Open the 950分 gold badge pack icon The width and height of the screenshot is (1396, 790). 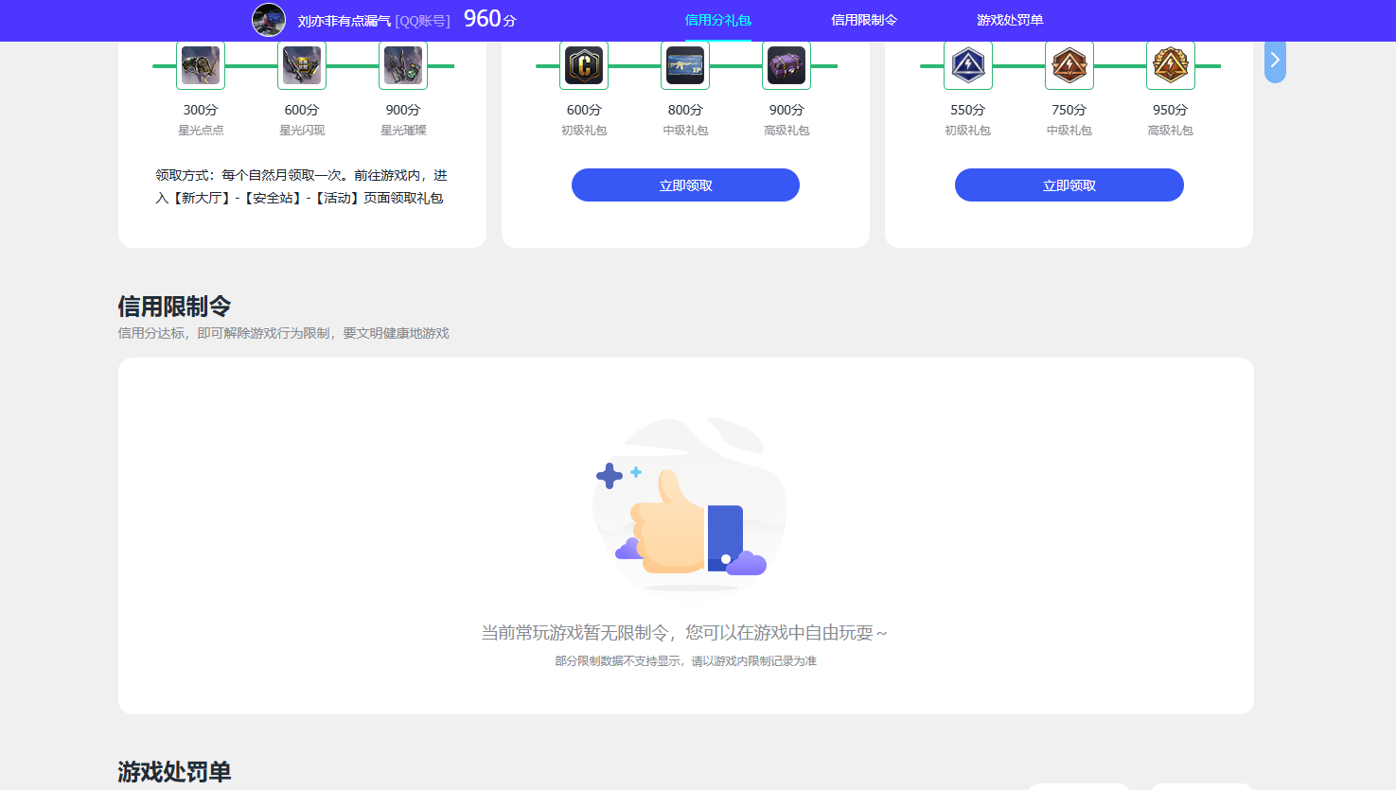pos(1171,65)
